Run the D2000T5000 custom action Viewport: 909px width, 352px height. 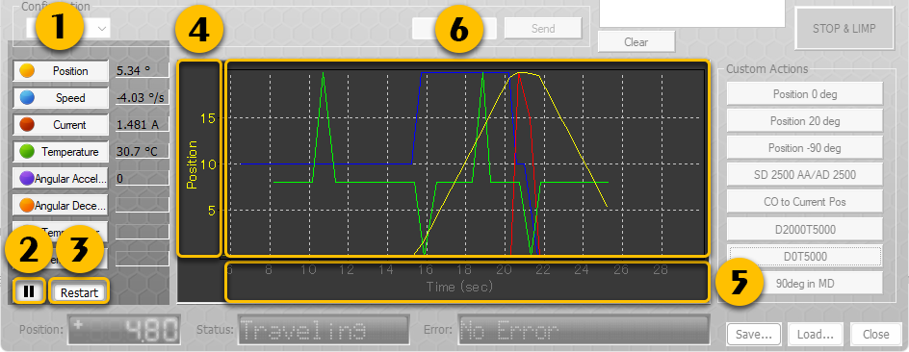805,229
